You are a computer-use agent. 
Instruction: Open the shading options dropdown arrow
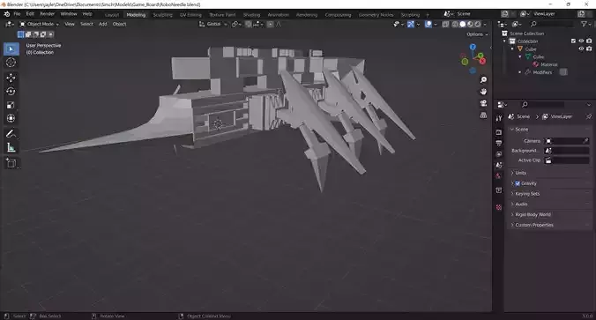point(485,25)
